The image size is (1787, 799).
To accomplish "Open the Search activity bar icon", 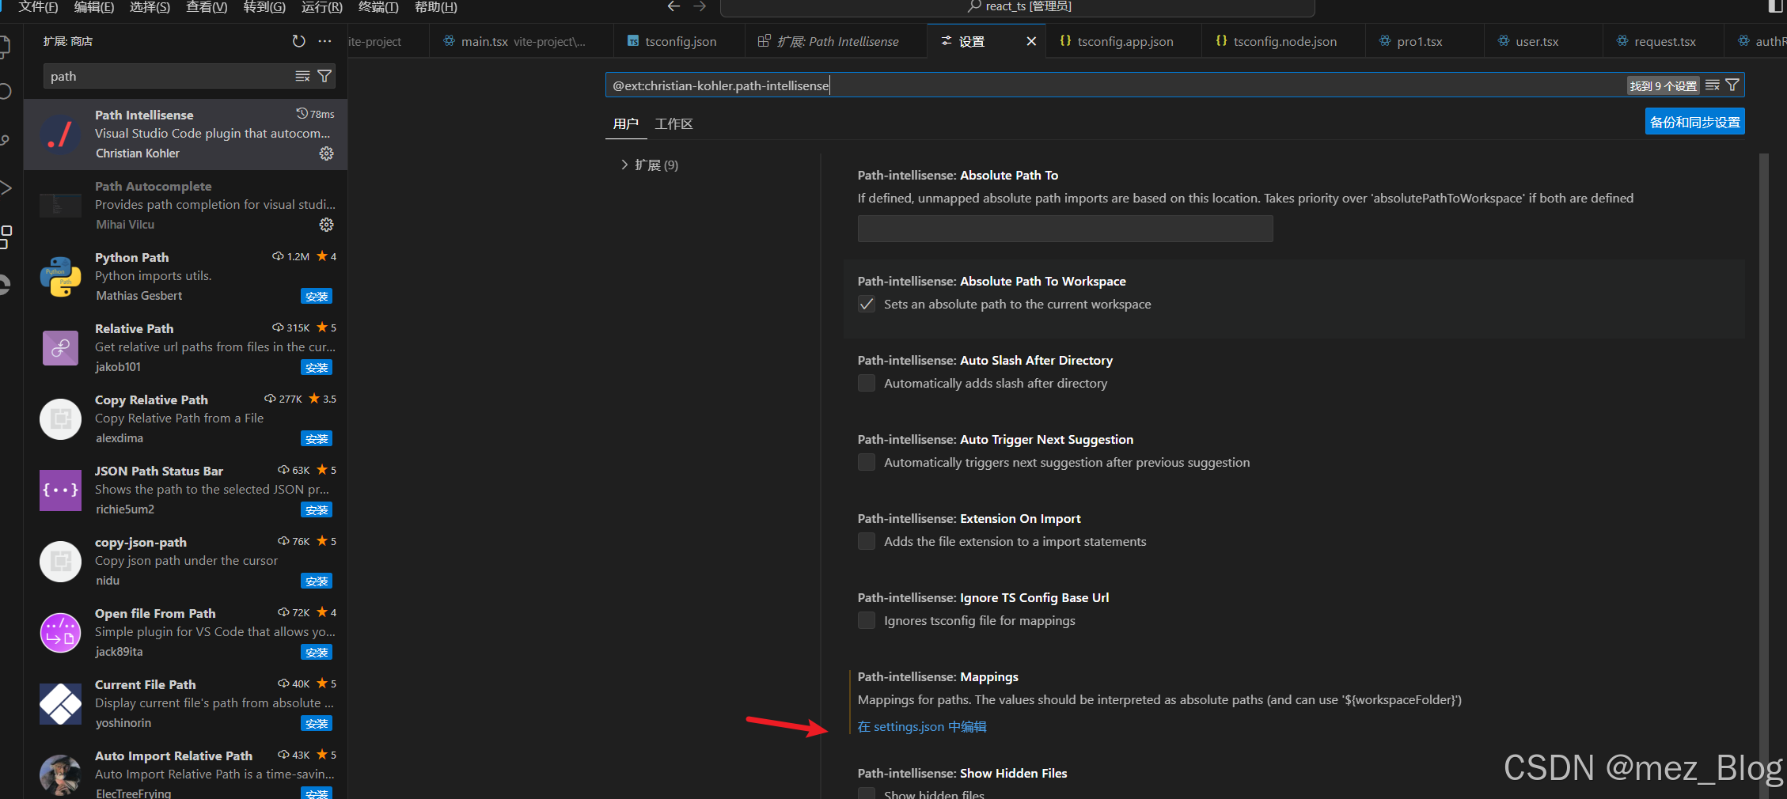I will click(6, 91).
